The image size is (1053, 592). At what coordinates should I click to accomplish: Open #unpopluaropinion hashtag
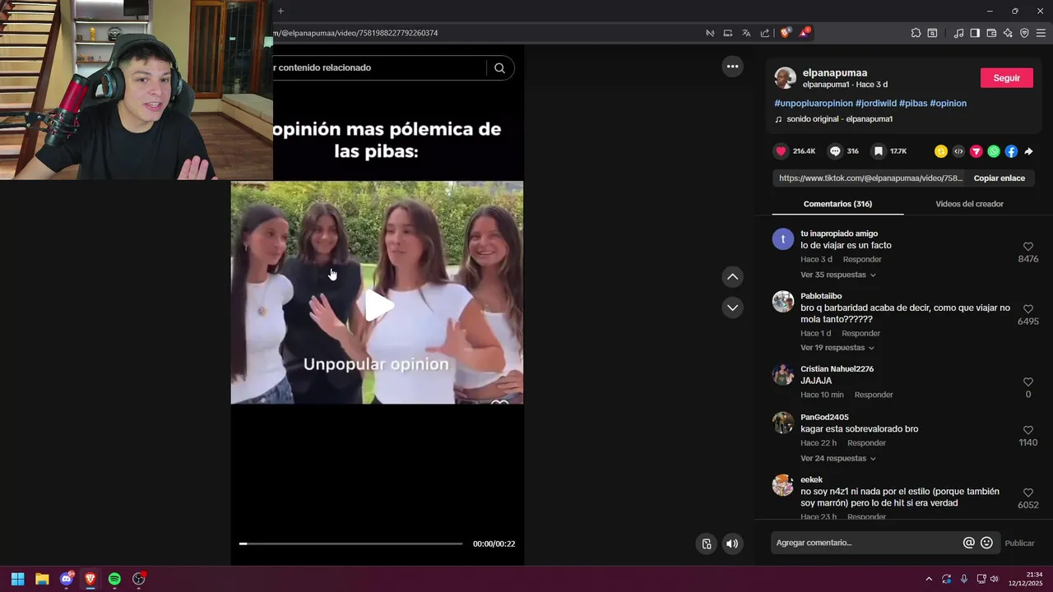click(814, 103)
